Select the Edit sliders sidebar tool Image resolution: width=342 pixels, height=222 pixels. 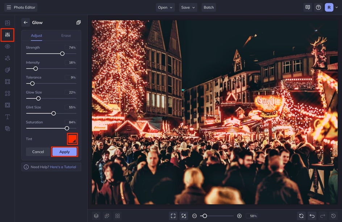(7, 35)
